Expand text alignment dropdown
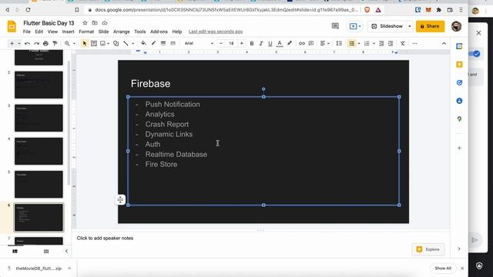Screen dimensions: 493x277 pyautogui.click(x=329, y=43)
